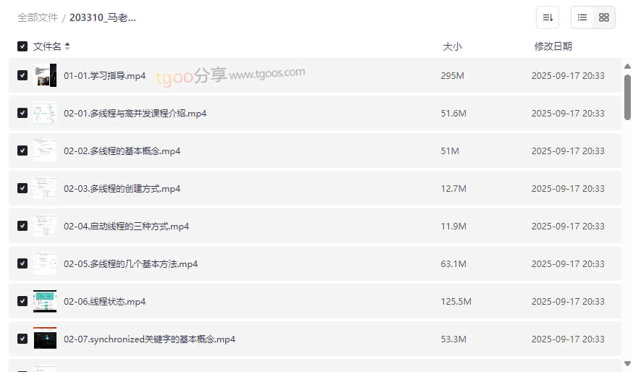Image resolution: width=633 pixels, height=372 pixels.
Task: Click the 01-01.学习指导.mp4 video thumbnail
Action: coord(45,75)
